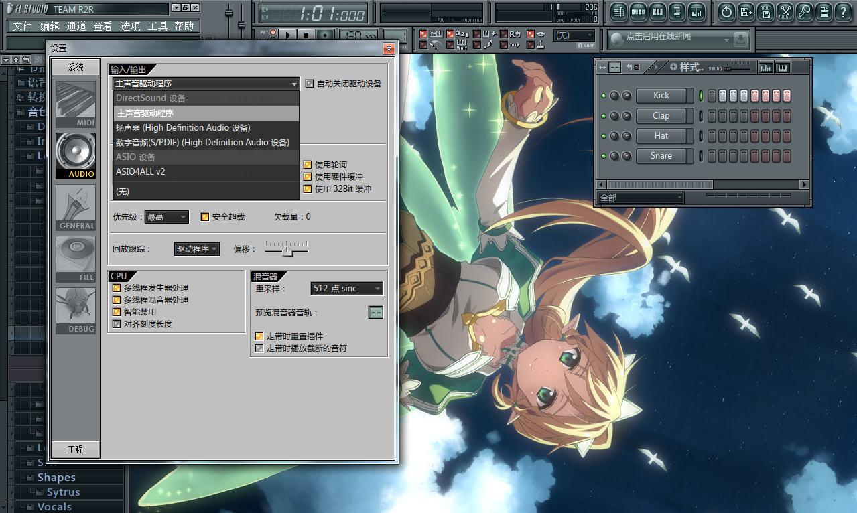Open the FL Studio title bar menu arrow
Viewport: 857px width, 513px height.
[x=175, y=7]
